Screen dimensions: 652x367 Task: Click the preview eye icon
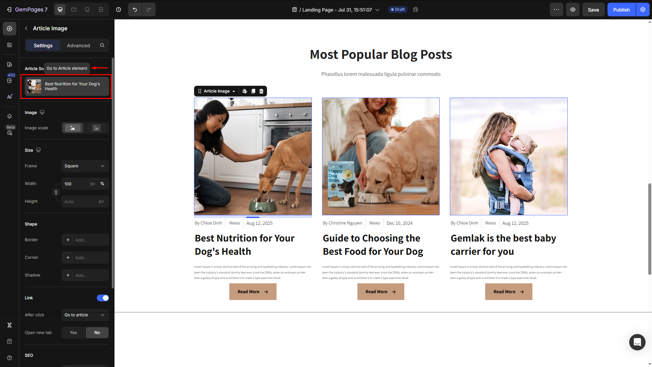pos(573,10)
